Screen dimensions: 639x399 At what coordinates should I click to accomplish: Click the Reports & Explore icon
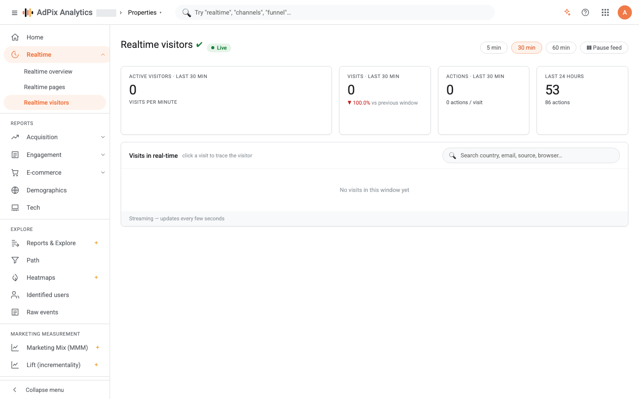pos(15,243)
